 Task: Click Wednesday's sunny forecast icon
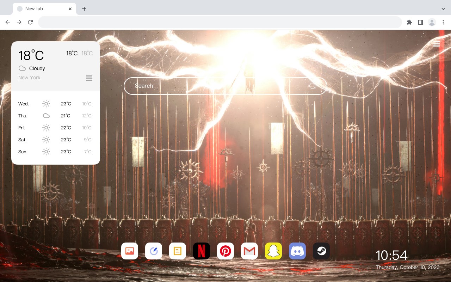click(46, 104)
